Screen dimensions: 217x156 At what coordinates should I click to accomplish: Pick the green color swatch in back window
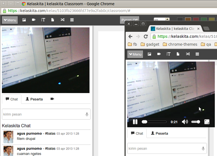204,19
